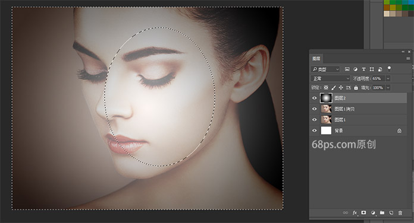The height and width of the screenshot is (223, 414).
Task: Select layer named 背景
Action: [338, 130]
